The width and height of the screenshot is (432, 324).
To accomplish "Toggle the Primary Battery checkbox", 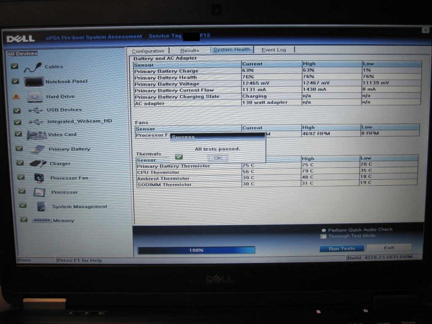I will (19, 148).
